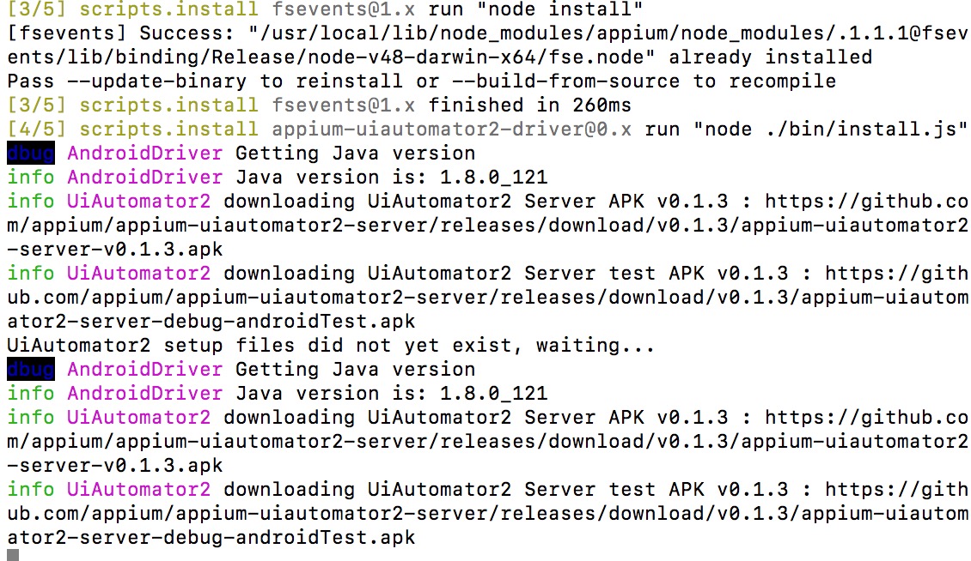Viewport: 971px width, 561px height.
Task: Click "-server-v0.1.3.apk" line above the "waiting..." message
Action: pyautogui.click(x=114, y=250)
